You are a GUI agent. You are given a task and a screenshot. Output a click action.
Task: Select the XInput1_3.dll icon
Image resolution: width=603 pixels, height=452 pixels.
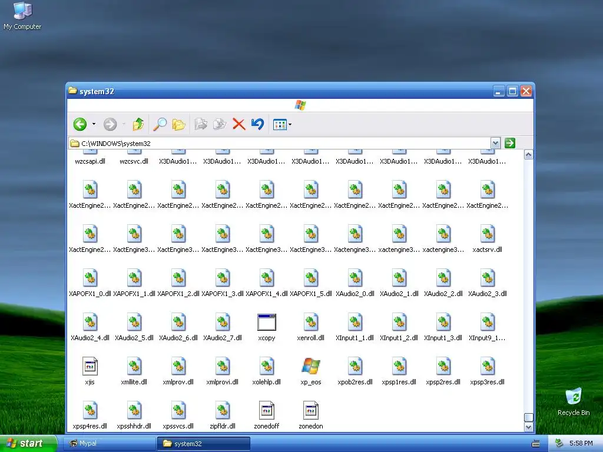(443, 322)
